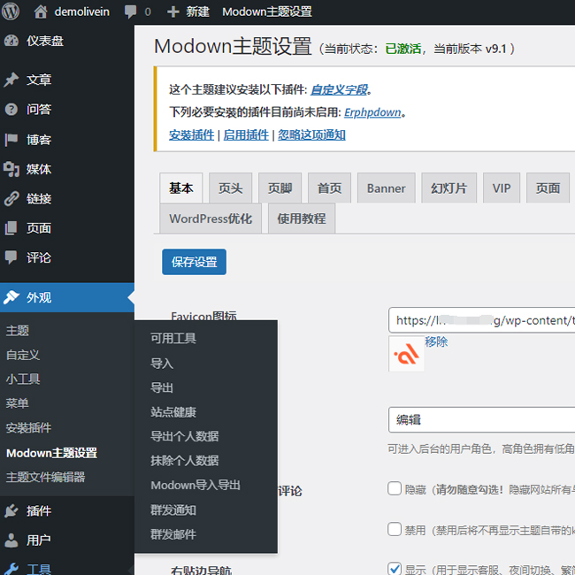Image resolution: width=575 pixels, height=575 pixels.
Task: Open 安装插件 under 外观 submenu
Action: pos(28,427)
